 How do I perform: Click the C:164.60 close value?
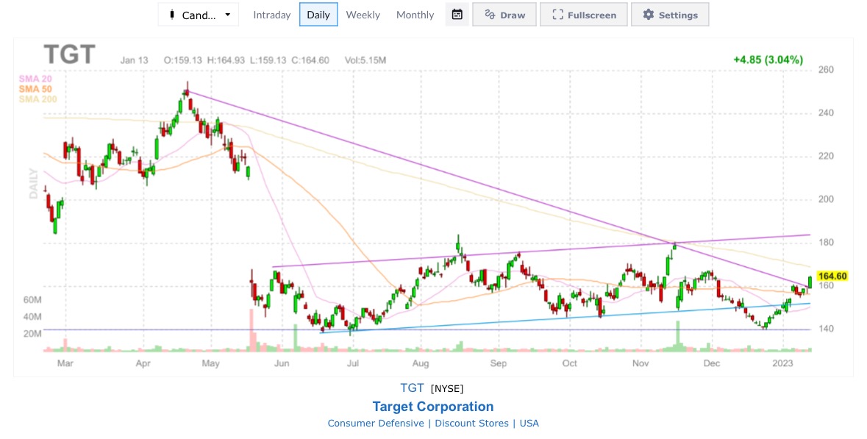(x=310, y=60)
